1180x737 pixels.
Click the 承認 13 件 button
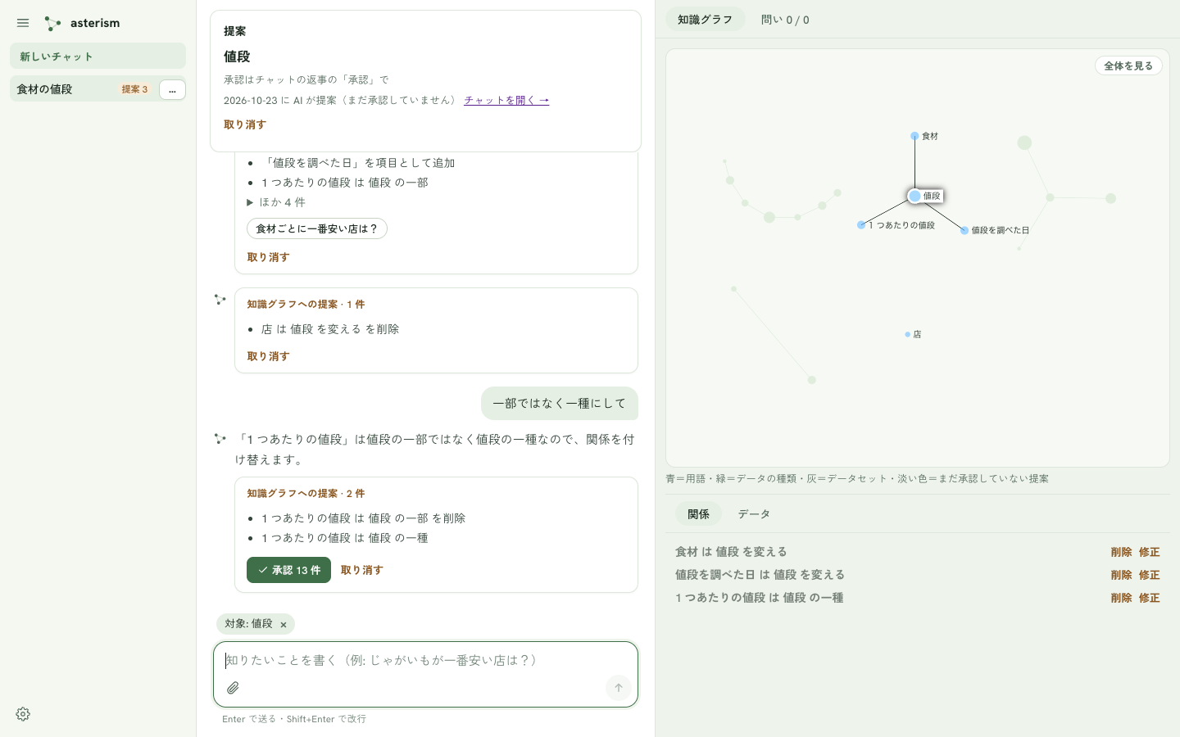[288, 570]
